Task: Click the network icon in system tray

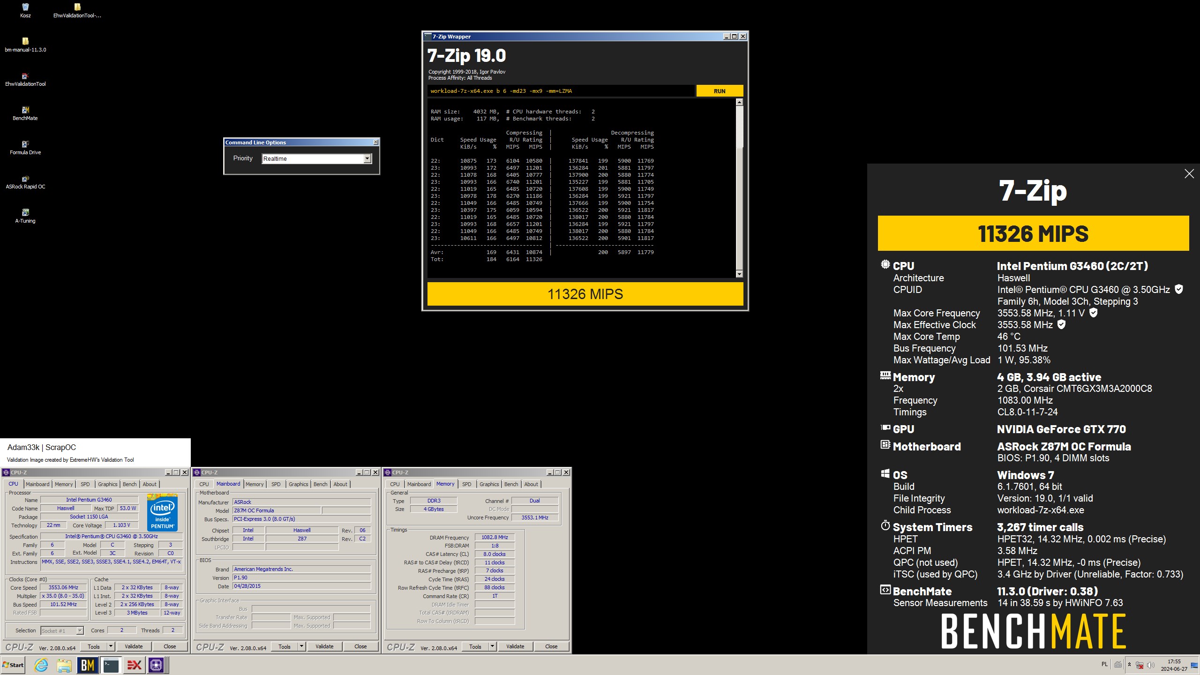Action: click(x=1140, y=665)
